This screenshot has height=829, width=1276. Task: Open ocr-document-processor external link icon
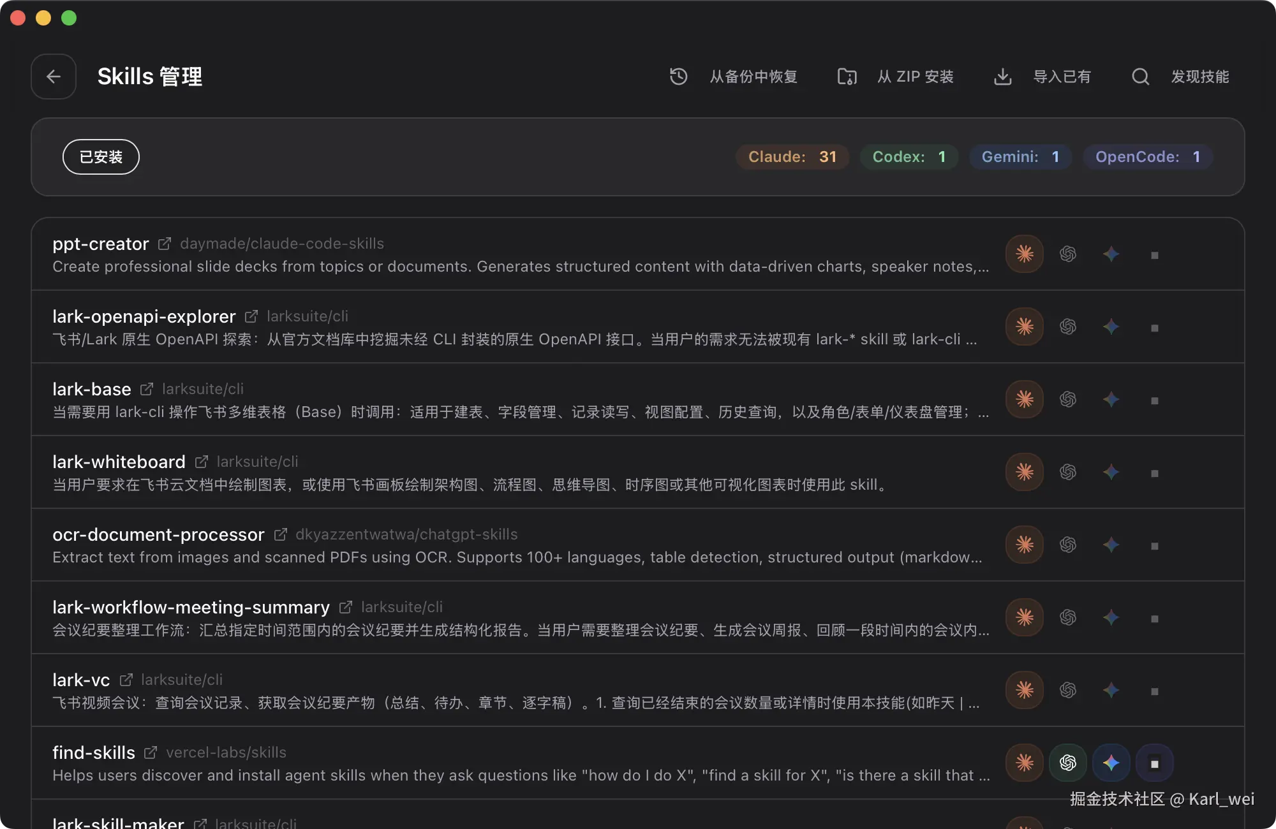[x=280, y=534]
